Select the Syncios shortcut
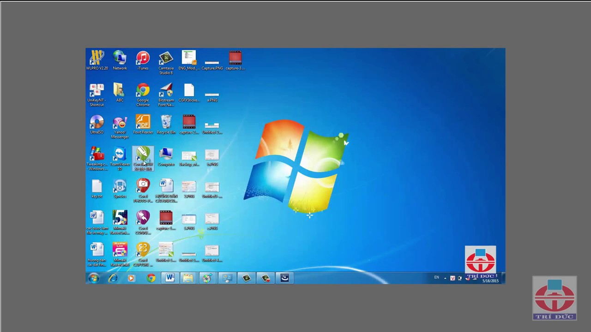Viewport: 591px width, 332px height. click(x=120, y=189)
